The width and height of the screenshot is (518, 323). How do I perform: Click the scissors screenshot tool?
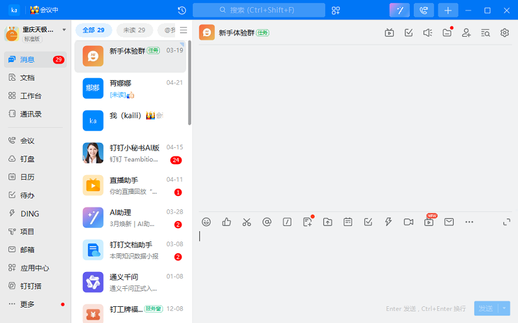[x=247, y=222]
